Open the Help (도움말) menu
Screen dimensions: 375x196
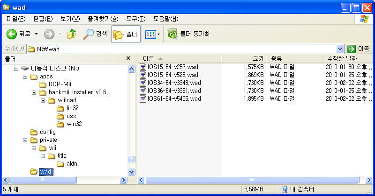[x=166, y=19]
